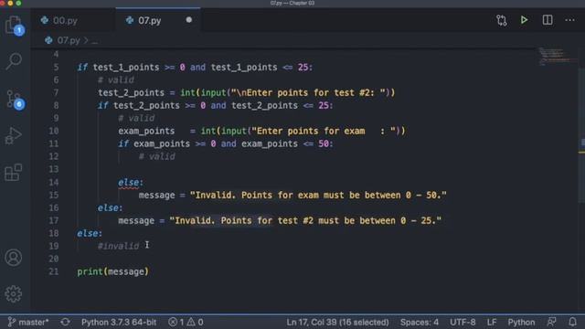Click test_2_points assignment on line 7
This screenshot has height=329, width=585.
[131, 92]
